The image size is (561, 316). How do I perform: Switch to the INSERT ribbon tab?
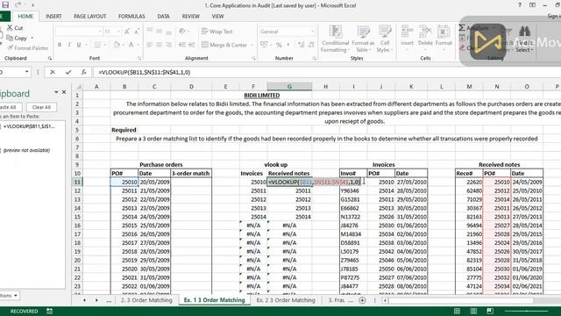click(x=53, y=17)
